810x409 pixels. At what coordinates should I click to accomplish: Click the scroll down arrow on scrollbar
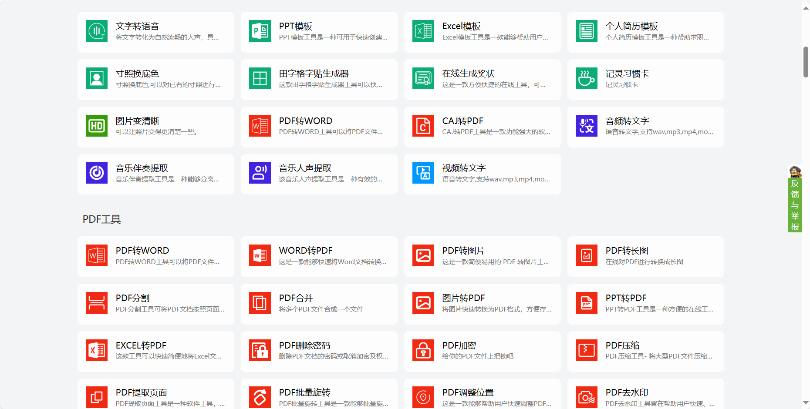(x=806, y=403)
